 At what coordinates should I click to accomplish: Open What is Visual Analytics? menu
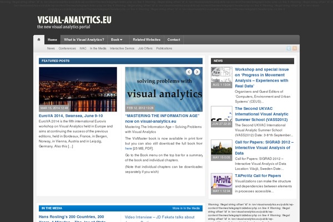pos(84,40)
